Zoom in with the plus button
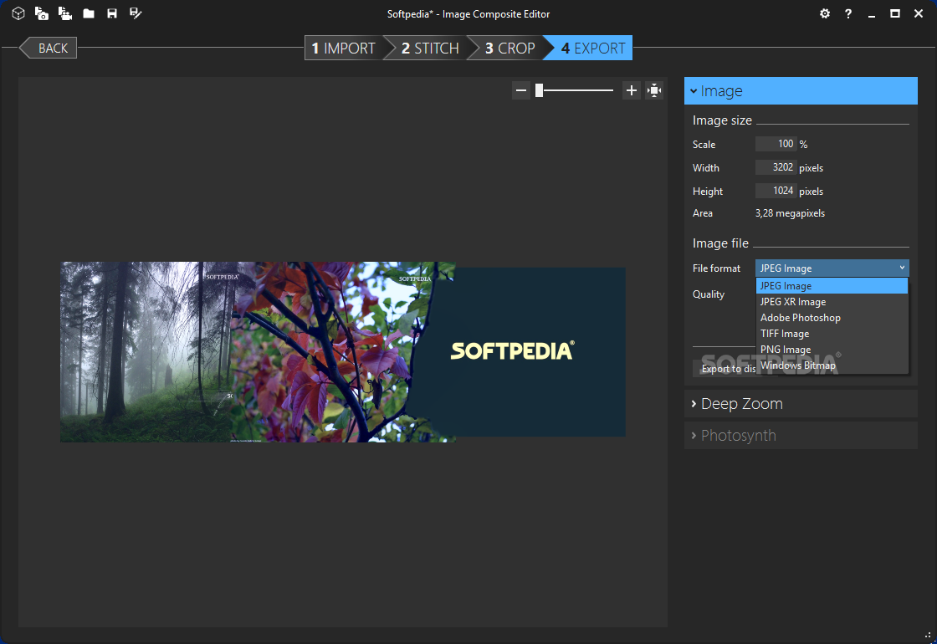The width and height of the screenshot is (937, 644). click(x=631, y=90)
